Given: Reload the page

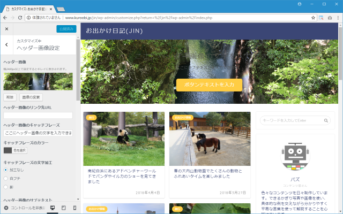Looking at the screenshot, I should tap(20, 18).
